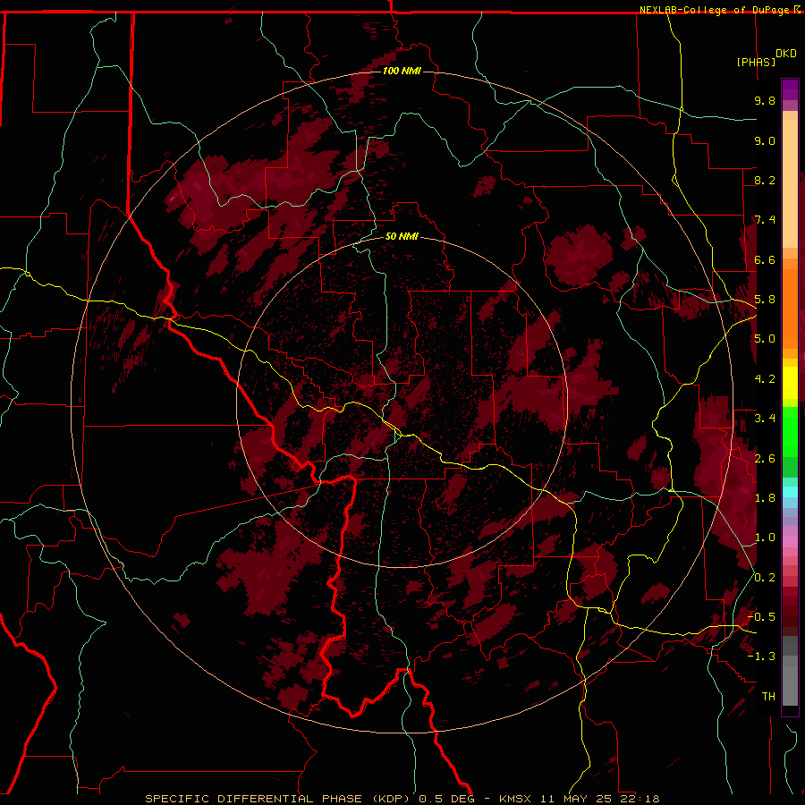Click the -1.3 value on the color scale
The height and width of the screenshot is (805, 805).
tap(761, 657)
